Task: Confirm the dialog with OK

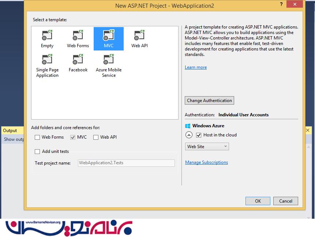Action: 258,201
